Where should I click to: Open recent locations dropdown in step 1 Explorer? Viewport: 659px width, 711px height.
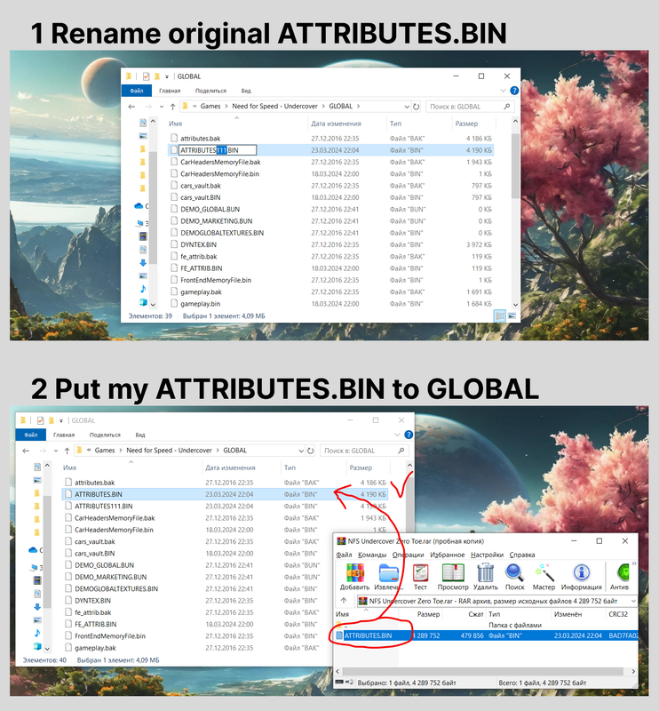click(x=162, y=107)
